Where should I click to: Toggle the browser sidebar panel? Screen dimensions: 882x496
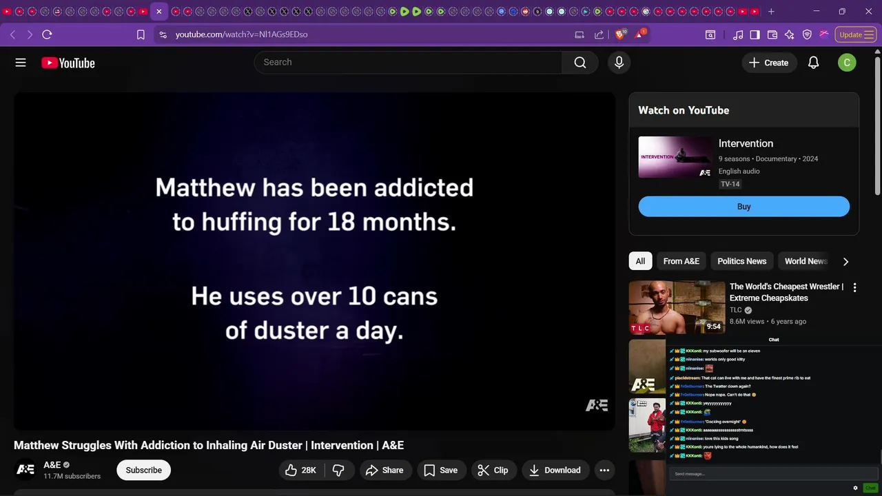(755, 34)
